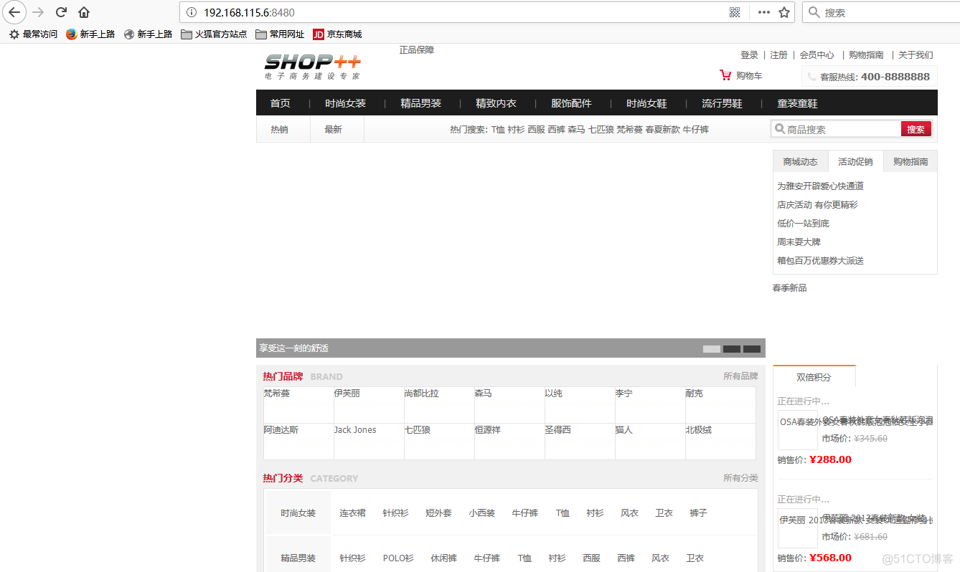Click 春季新品 link
Viewport: 960px width, 572px height.
(789, 287)
